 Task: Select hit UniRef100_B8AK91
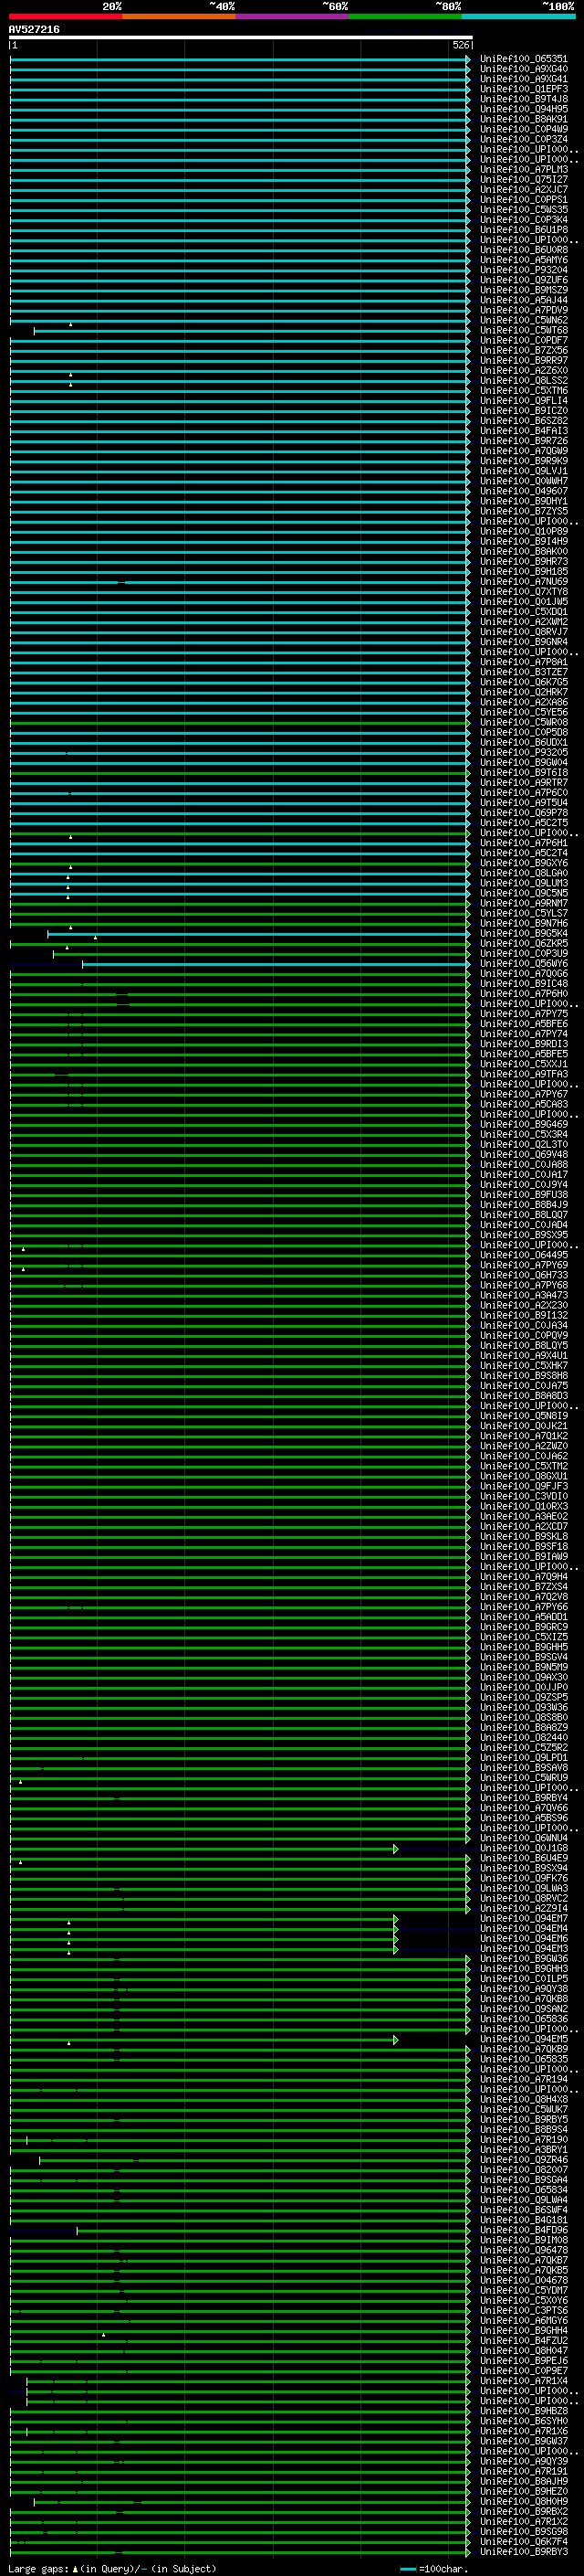[523, 119]
